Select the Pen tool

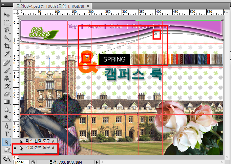(x=6, y=126)
